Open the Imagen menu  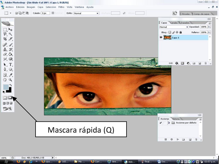pos(31,7)
